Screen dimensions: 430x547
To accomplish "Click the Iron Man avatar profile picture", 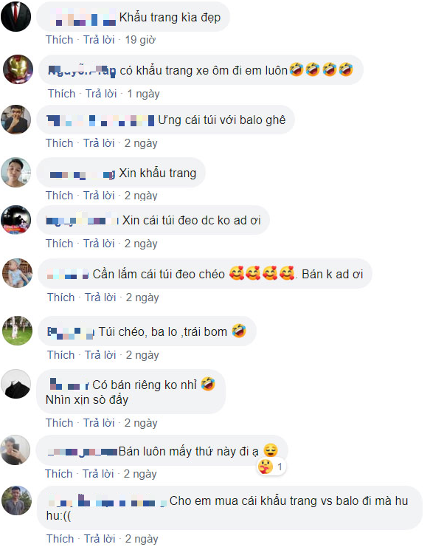I will (18, 69).
